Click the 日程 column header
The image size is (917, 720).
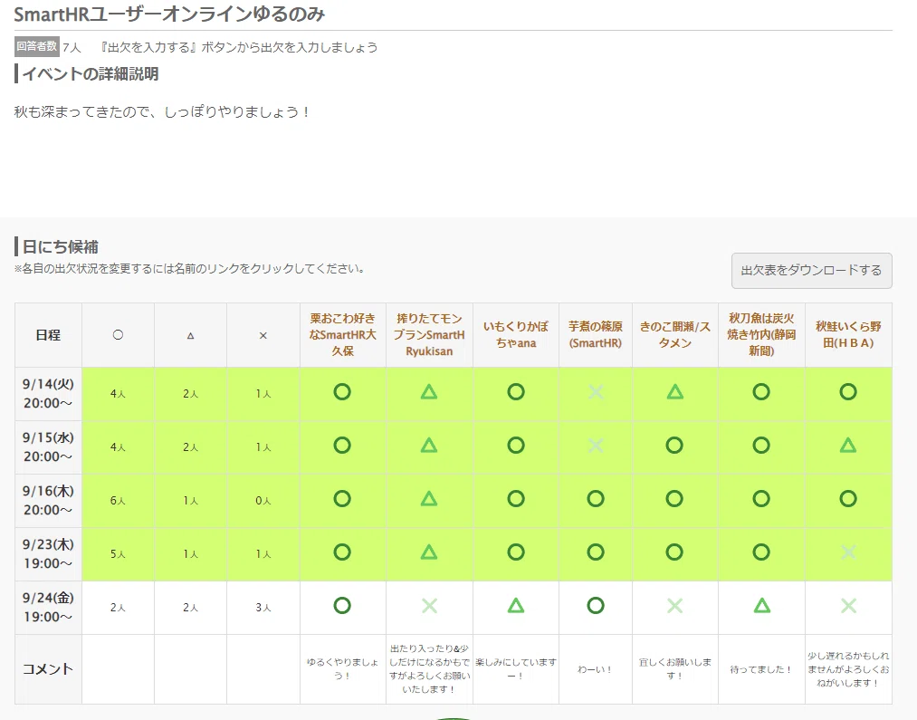pyautogui.click(x=48, y=335)
